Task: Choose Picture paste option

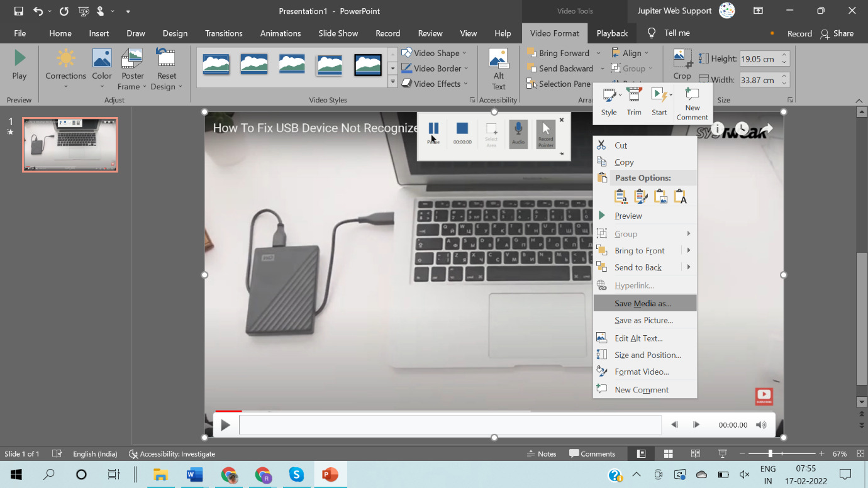Action: point(660,196)
